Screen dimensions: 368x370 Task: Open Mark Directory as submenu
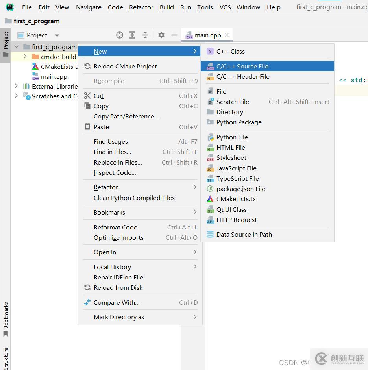coord(140,317)
